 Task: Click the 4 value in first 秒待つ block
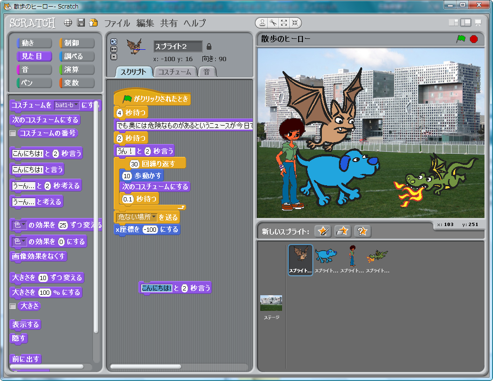(x=119, y=112)
